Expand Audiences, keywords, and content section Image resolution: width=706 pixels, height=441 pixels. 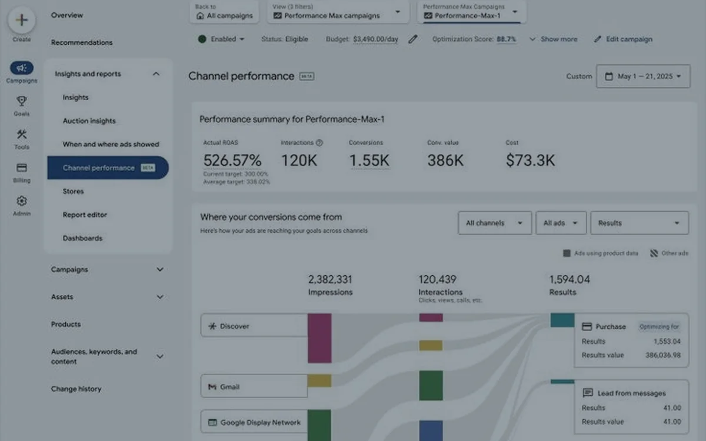point(160,356)
